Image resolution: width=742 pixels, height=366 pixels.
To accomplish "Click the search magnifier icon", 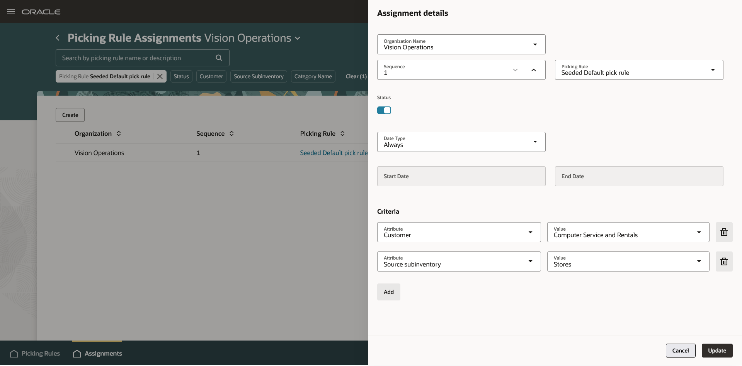I will 219,58.
